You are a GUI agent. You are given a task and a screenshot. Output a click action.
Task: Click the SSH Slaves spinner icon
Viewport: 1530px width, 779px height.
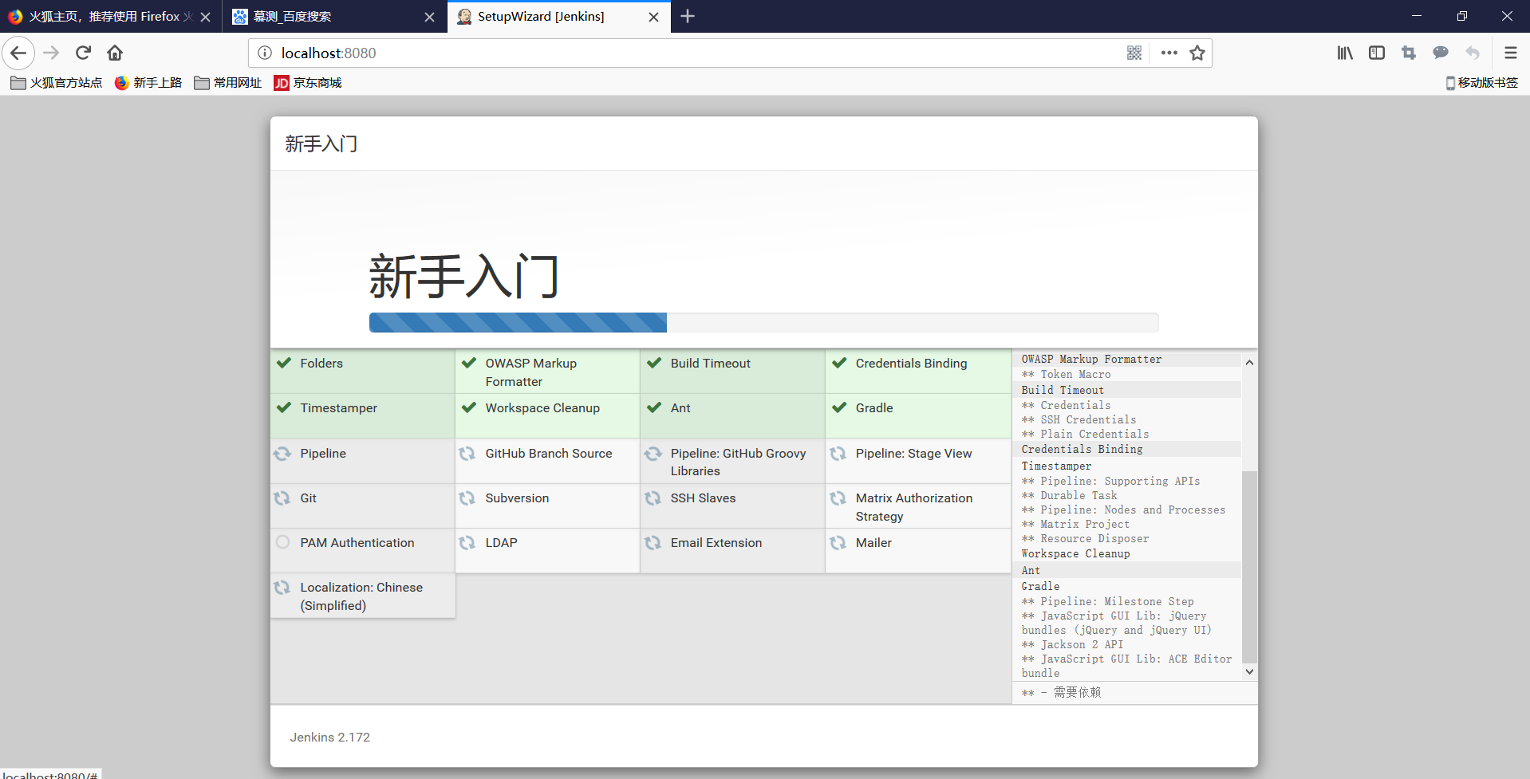(653, 498)
